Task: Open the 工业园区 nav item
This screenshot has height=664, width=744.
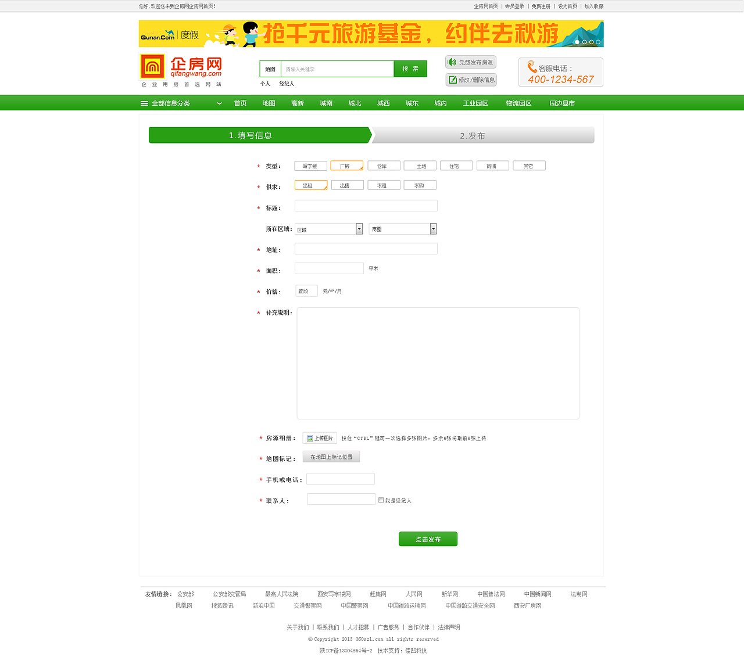Action: pos(475,103)
